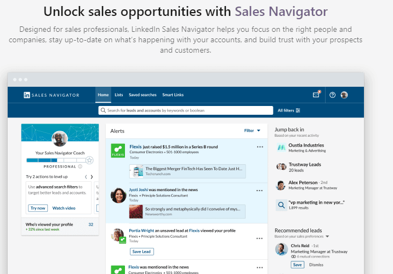Open Flexis was mentioned in the news alert
The width and height of the screenshot is (393, 274).
pos(158,267)
